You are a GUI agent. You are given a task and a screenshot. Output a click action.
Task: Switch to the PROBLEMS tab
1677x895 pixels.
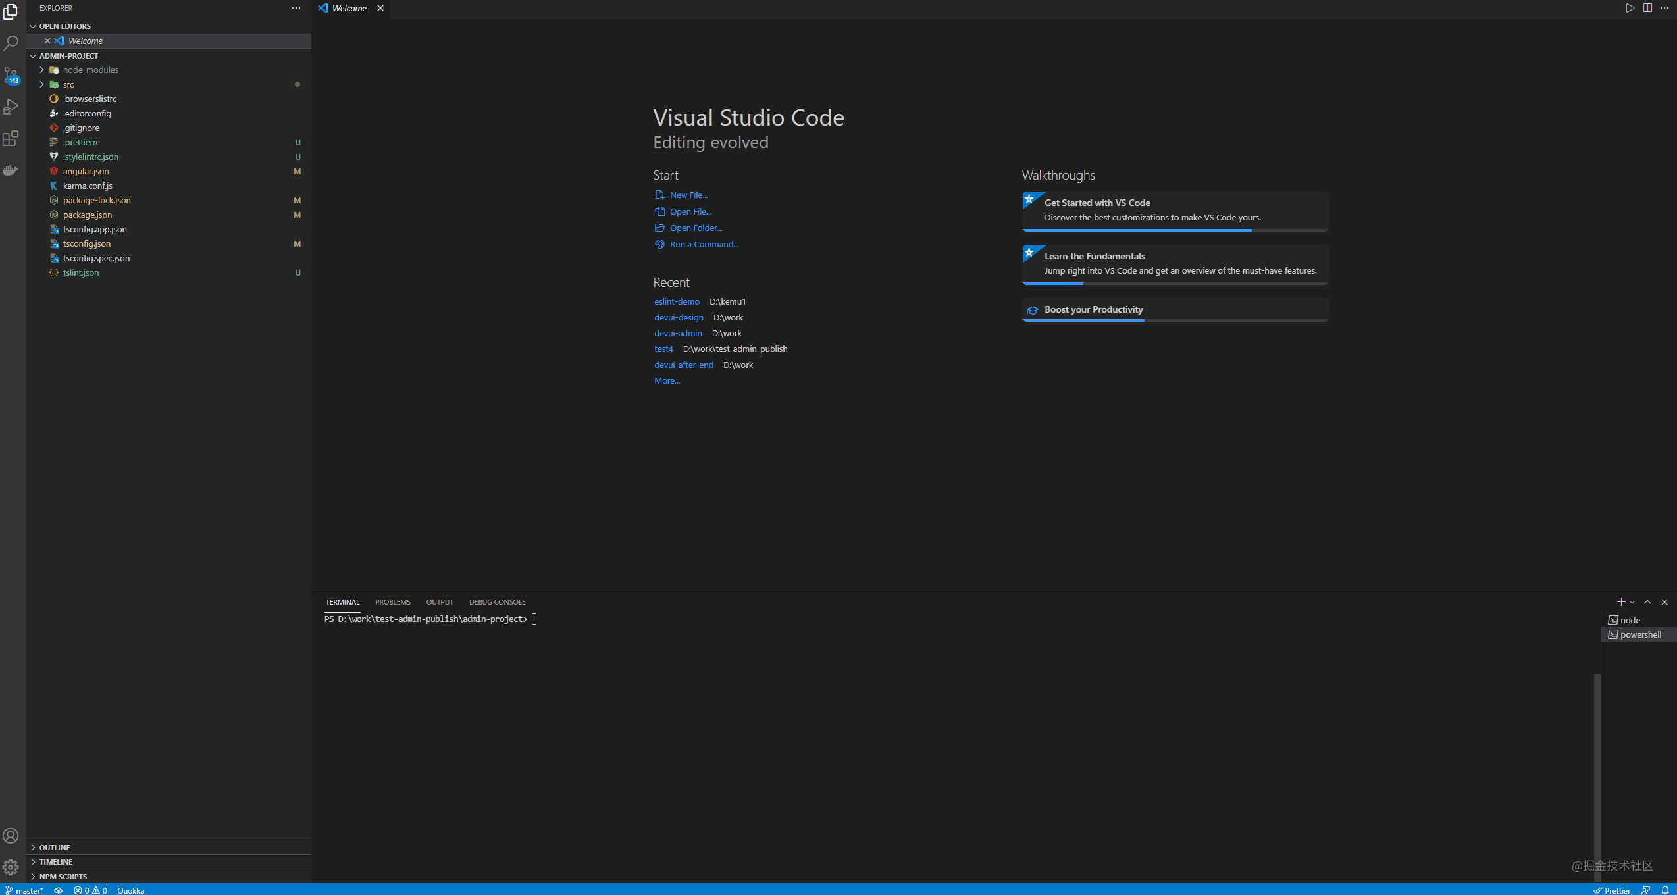[393, 602]
